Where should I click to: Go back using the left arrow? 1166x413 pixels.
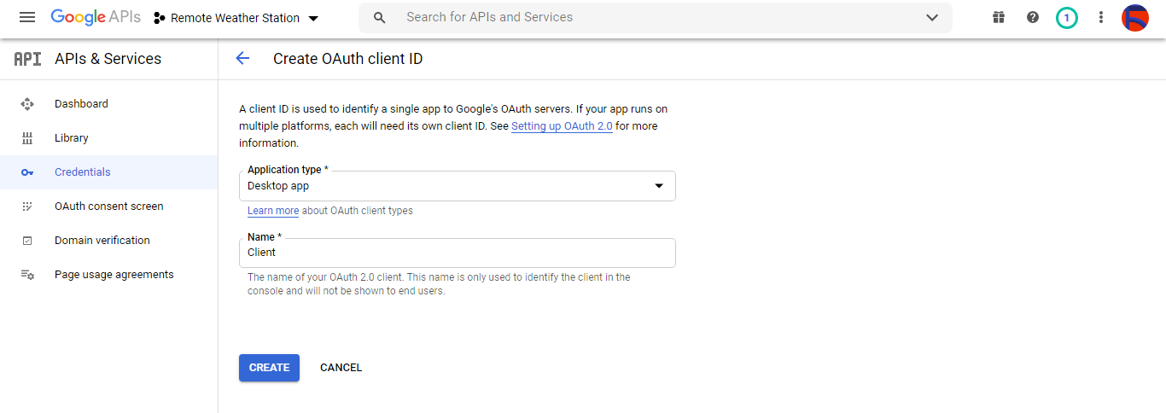pyautogui.click(x=242, y=59)
